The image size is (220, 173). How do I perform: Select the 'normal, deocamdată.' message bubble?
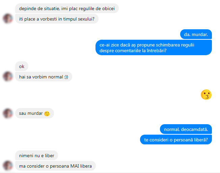tap(186, 129)
